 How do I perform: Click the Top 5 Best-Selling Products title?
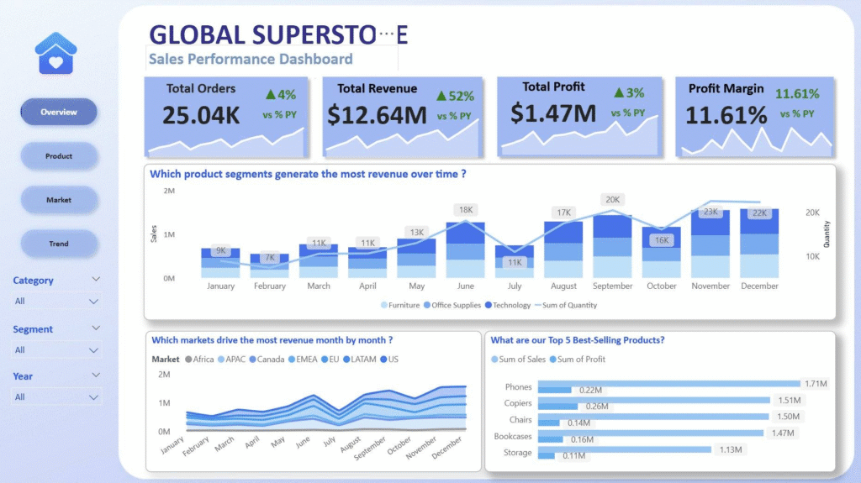click(x=577, y=340)
